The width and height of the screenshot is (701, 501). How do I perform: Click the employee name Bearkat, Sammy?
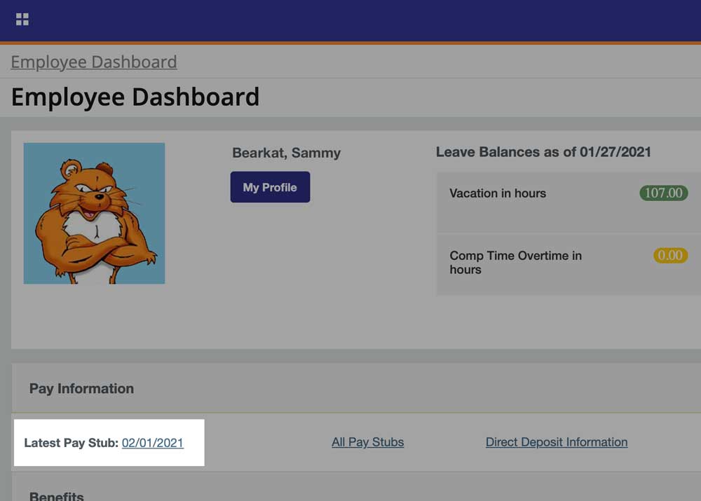(285, 153)
